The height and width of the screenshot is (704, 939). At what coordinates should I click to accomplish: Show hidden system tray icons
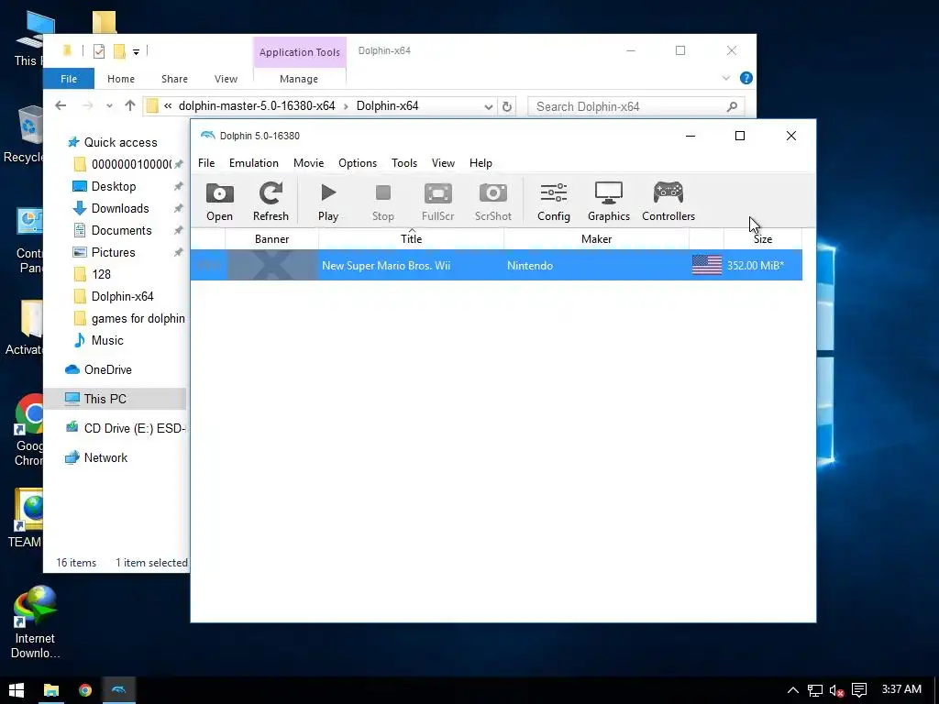click(x=793, y=690)
